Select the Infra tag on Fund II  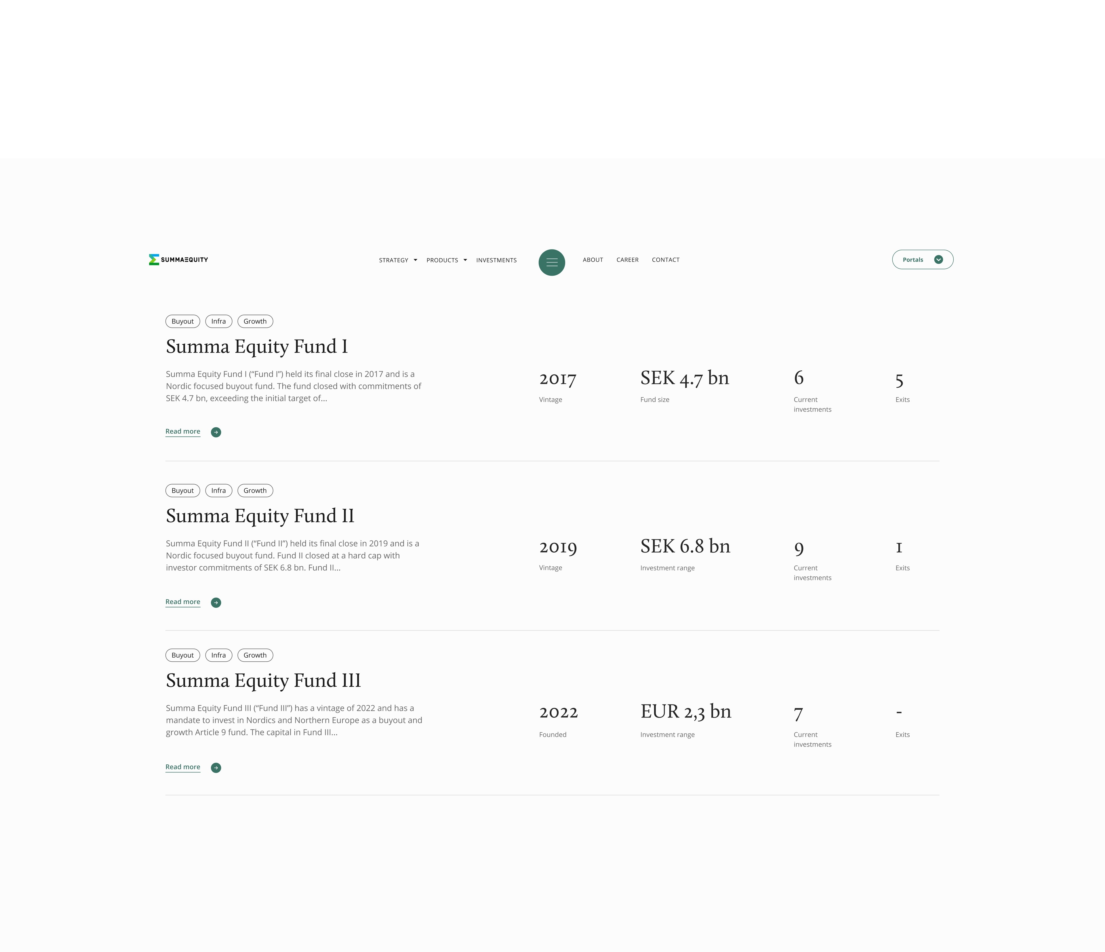coord(219,491)
